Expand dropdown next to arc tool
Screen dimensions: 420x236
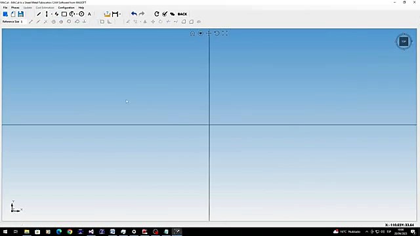point(77,14)
